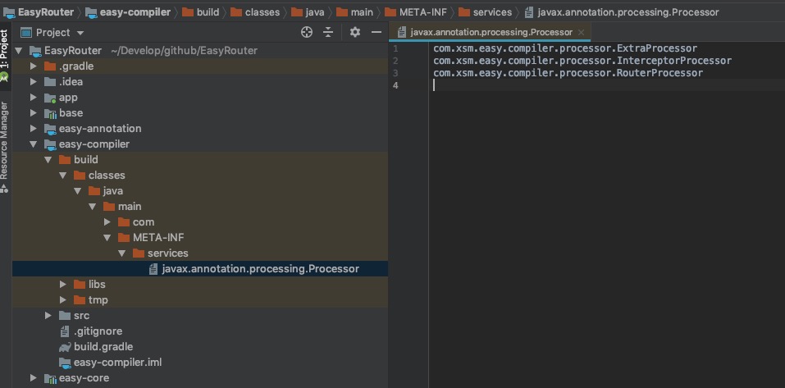Click the RouterProcessor line in editor

coord(568,73)
